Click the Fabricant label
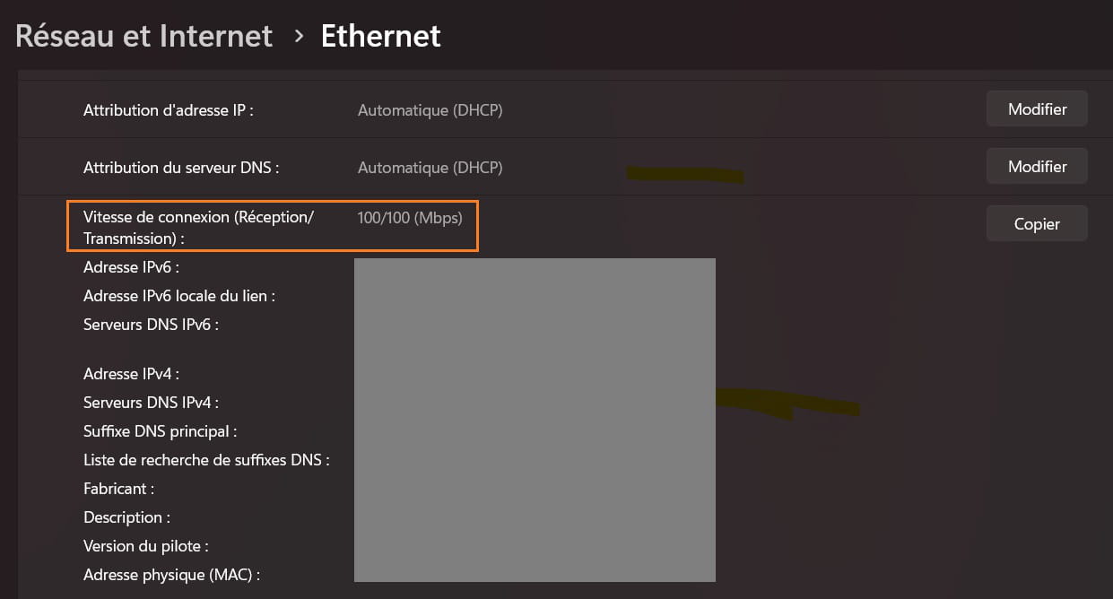The width and height of the screenshot is (1113, 599). coord(119,489)
